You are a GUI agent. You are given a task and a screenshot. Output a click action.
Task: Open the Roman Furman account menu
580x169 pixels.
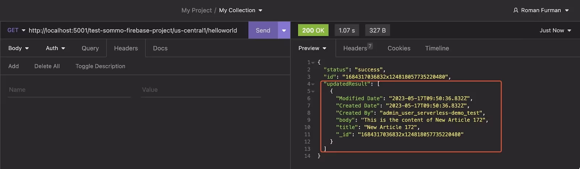(x=541, y=10)
